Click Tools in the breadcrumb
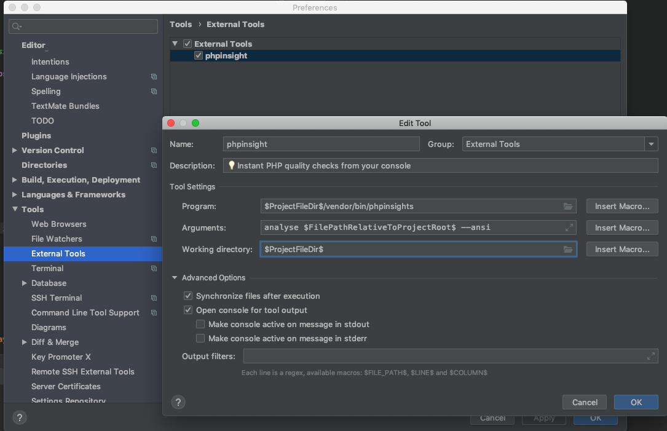This screenshot has height=431, width=667. click(181, 24)
